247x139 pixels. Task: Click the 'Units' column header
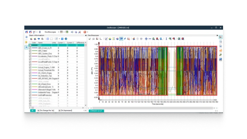coord(54,43)
